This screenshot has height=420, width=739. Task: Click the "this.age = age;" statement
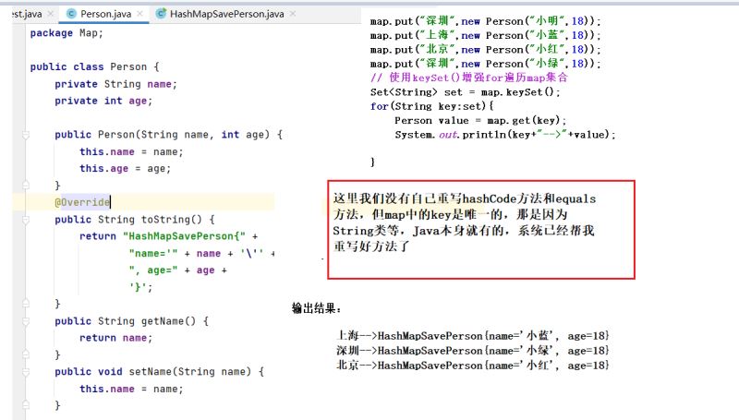click(x=125, y=169)
